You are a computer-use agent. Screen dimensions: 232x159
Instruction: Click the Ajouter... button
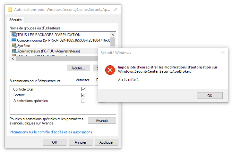[78, 68]
